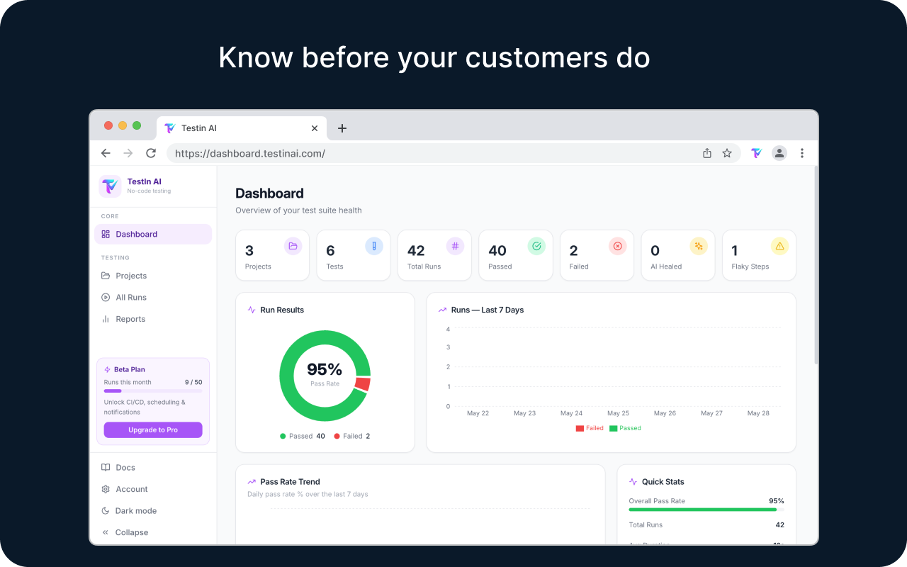
Task: Click the Quick Stats pulse icon
Action: pyautogui.click(x=633, y=482)
